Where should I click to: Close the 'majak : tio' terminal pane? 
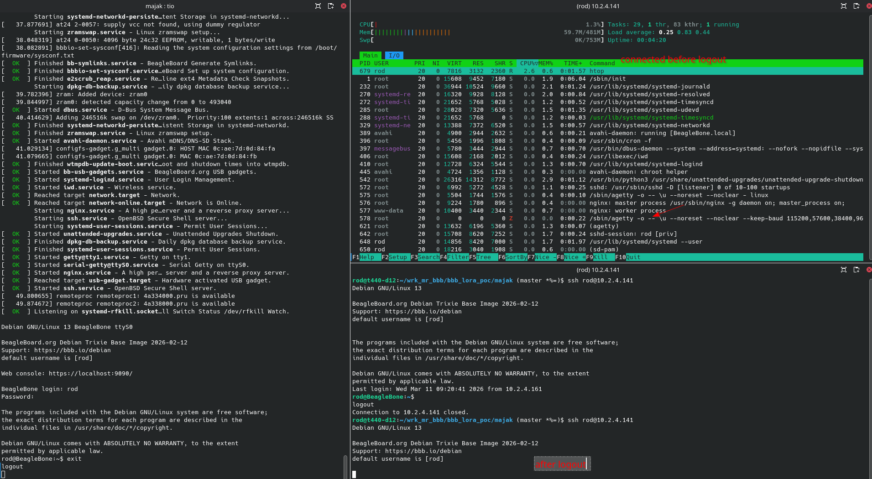coord(344,6)
